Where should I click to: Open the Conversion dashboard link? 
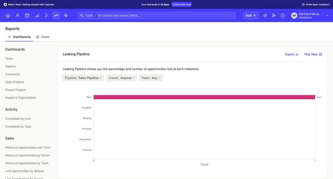(x=13, y=74)
